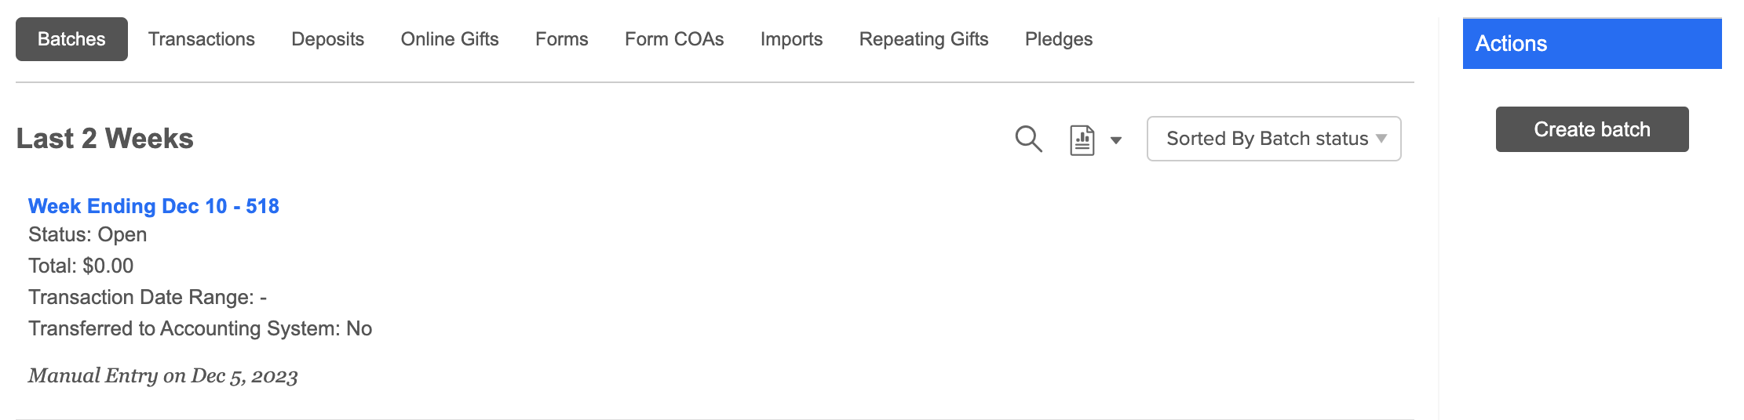Open the Transactions tab

point(202,39)
